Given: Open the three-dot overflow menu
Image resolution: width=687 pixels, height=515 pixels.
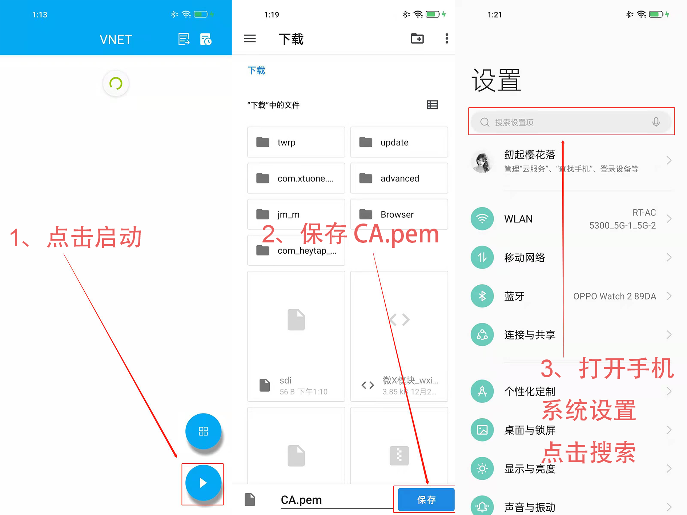Looking at the screenshot, I should tap(447, 39).
